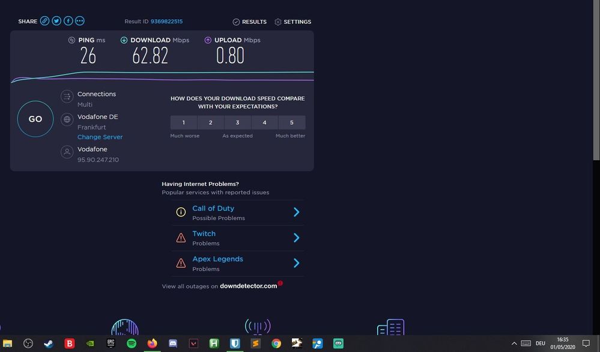600x352 pixels.
Task: Open the SETTINGS page
Action: point(292,22)
